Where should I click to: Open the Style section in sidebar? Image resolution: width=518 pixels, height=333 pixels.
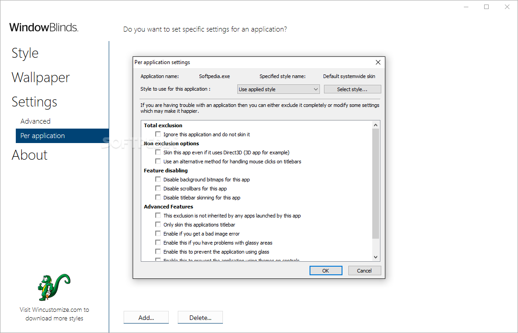(25, 53)
